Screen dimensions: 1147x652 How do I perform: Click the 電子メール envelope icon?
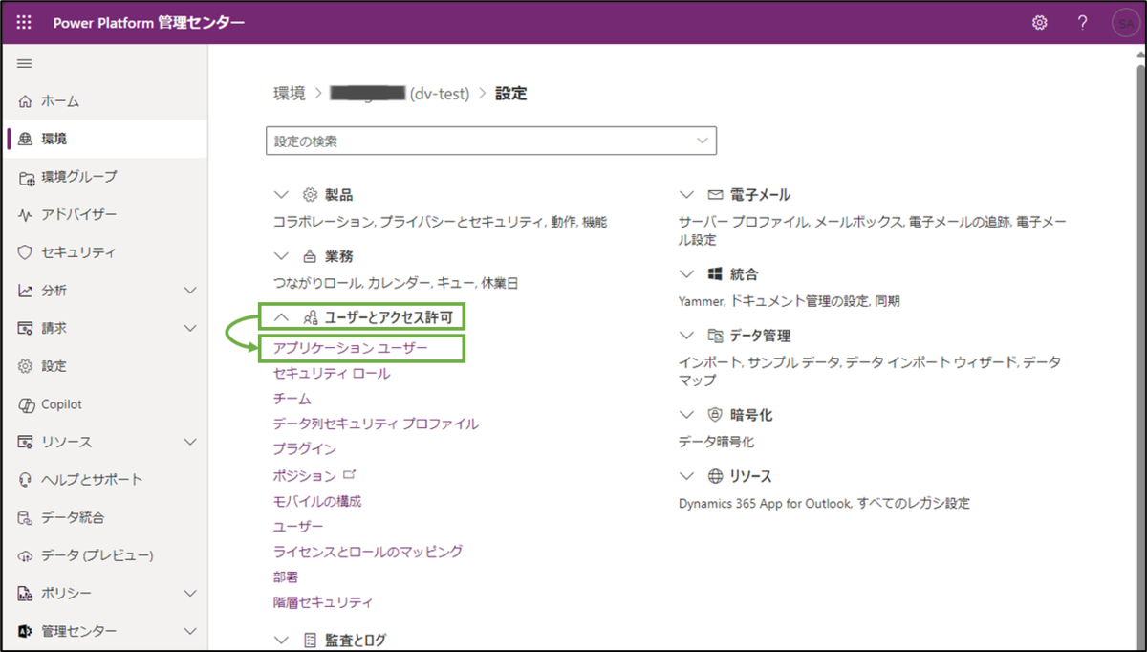(715, 195)
